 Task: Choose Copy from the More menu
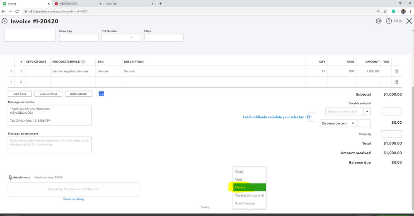(249, 171)
